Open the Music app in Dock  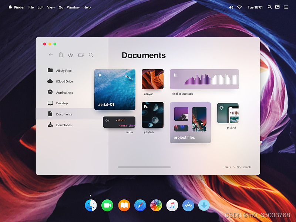click(x=172, y=205)
